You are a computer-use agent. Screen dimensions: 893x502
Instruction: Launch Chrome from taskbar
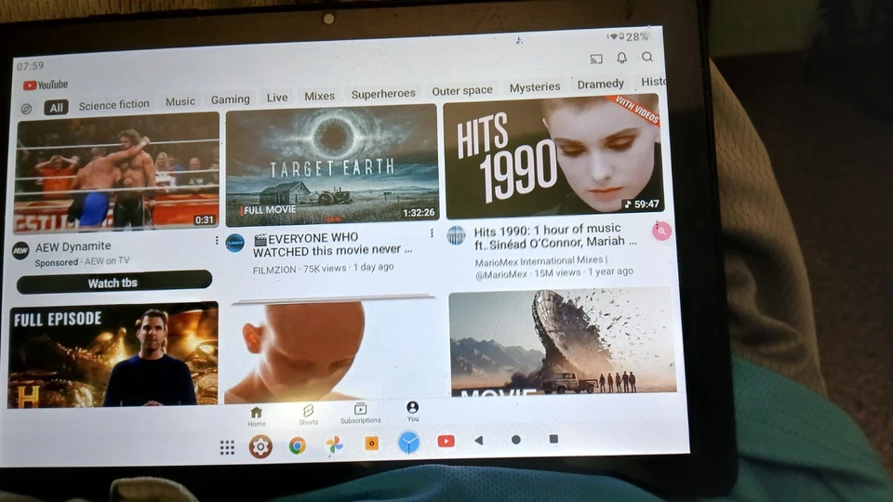pyautogui.click(x=297, y=445)
